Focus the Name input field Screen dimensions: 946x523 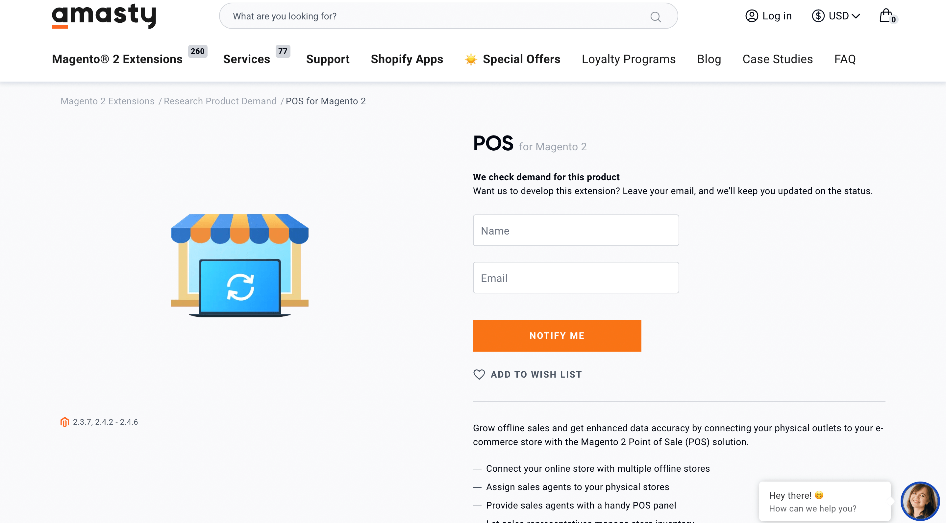(x=575, y=230)
